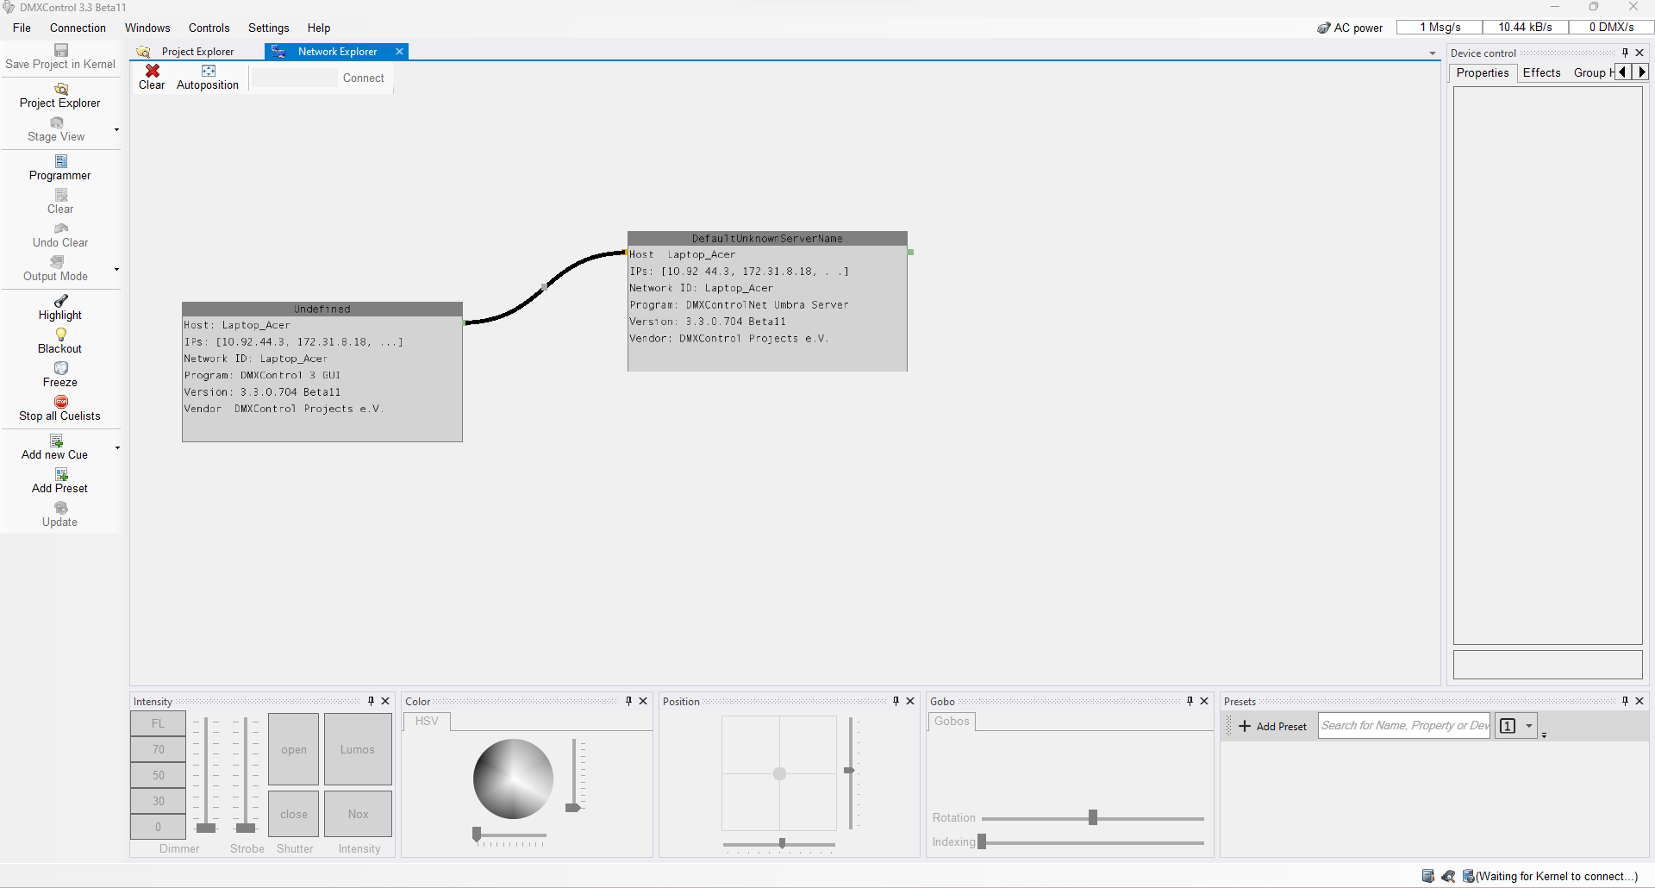
Task: Open the Programmer from the sidebar
Action: [x=60, y=168]
